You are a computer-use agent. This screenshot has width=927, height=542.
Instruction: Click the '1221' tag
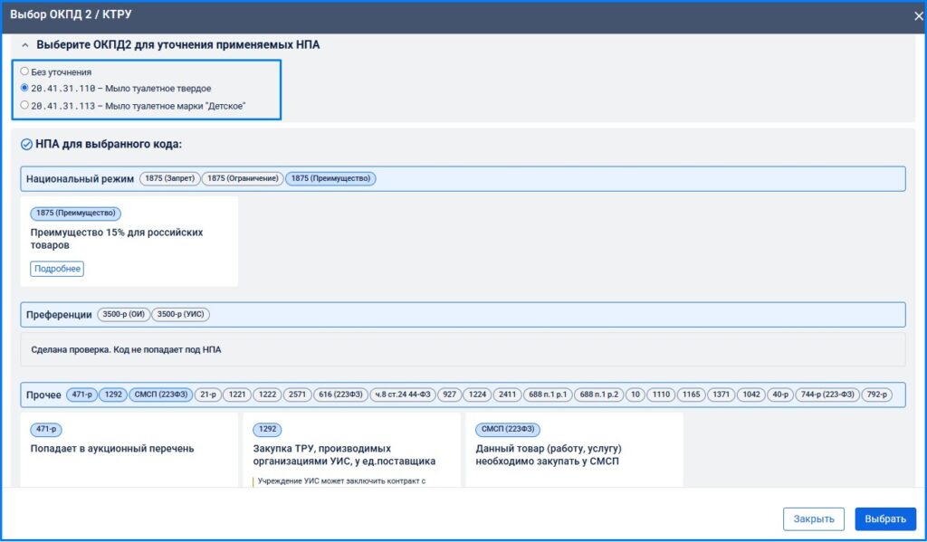point(237,395)
